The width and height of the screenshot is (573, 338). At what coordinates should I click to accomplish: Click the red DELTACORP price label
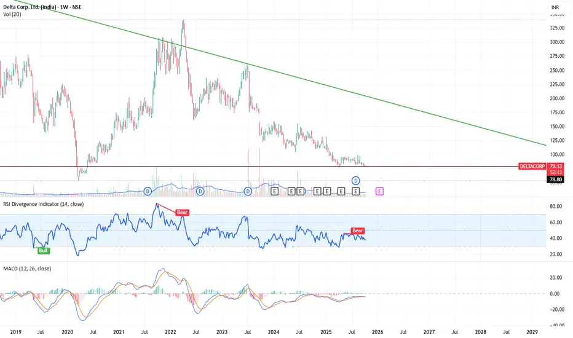tap(532, 167)
